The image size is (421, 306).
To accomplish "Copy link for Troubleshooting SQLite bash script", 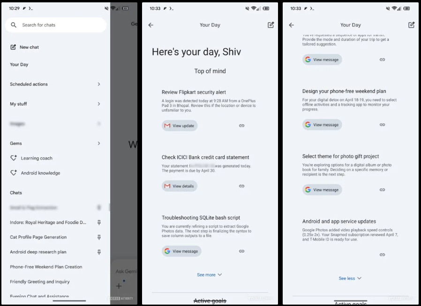I will click(x=241, y=251).
